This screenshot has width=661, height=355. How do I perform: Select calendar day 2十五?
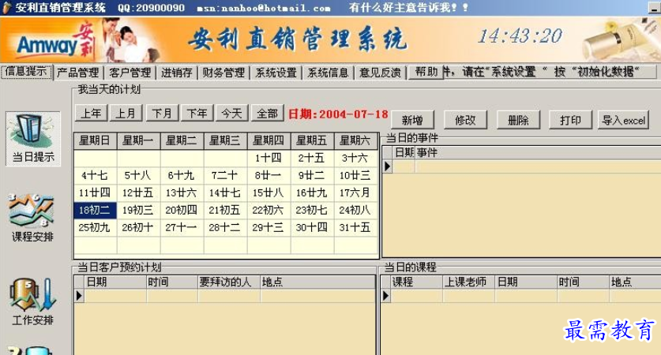coord(311,158)
